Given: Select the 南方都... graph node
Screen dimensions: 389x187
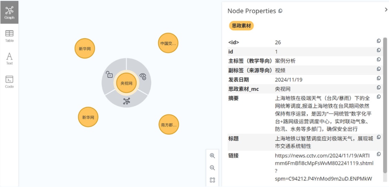Looking at the screenshot, I should click(168, 125).
